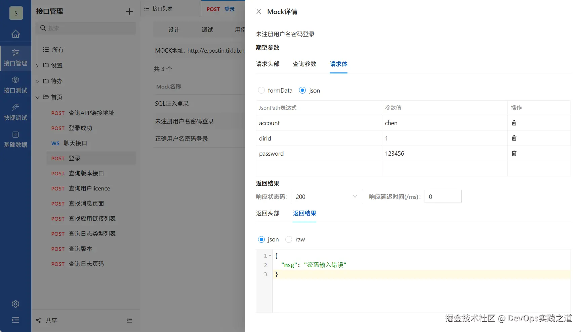Delete the dirId parameter row
The image size is (581, 332).
tap(514, 138)
